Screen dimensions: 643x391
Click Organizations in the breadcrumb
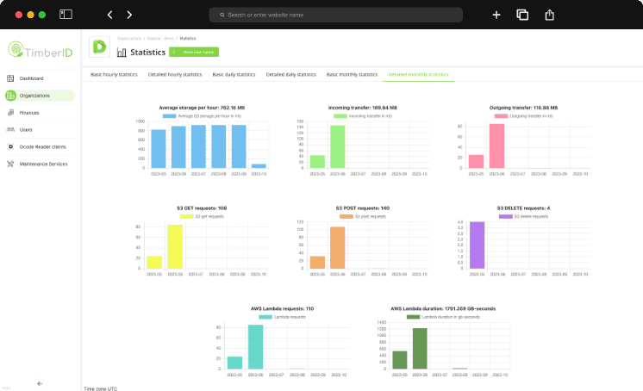(128, 39)
